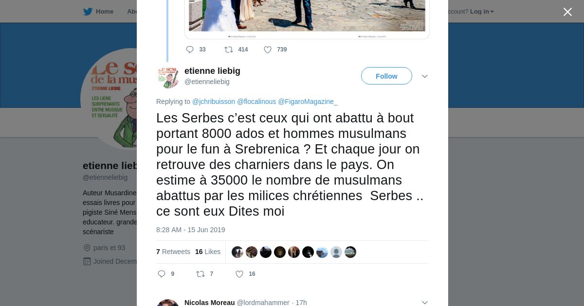Reply to etienne liebig's tweet
This screenshot has width=584, height=306.
(162, 274)
